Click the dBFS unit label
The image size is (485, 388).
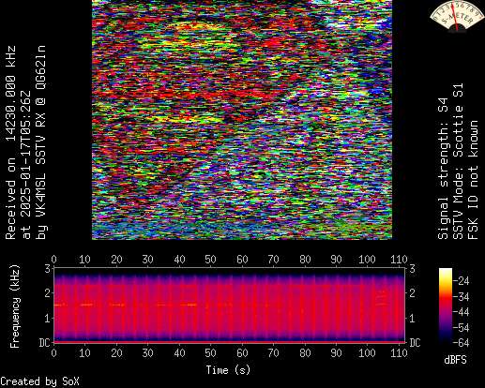click(455, 360)
